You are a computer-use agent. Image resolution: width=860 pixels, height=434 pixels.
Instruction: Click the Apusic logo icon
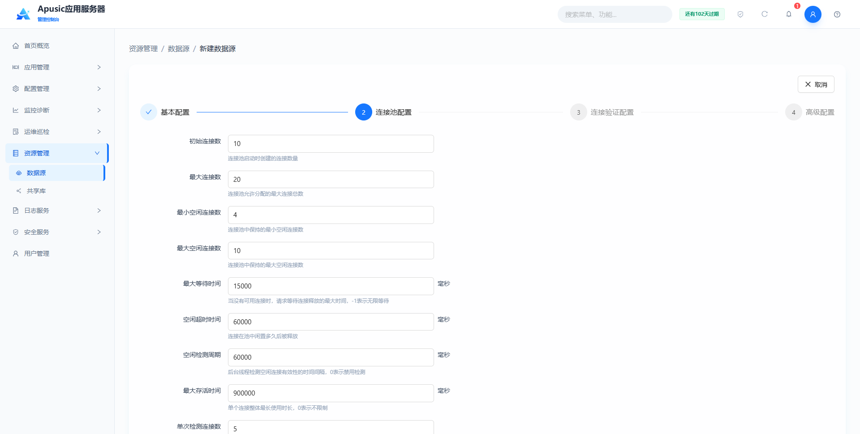point(23,14)
